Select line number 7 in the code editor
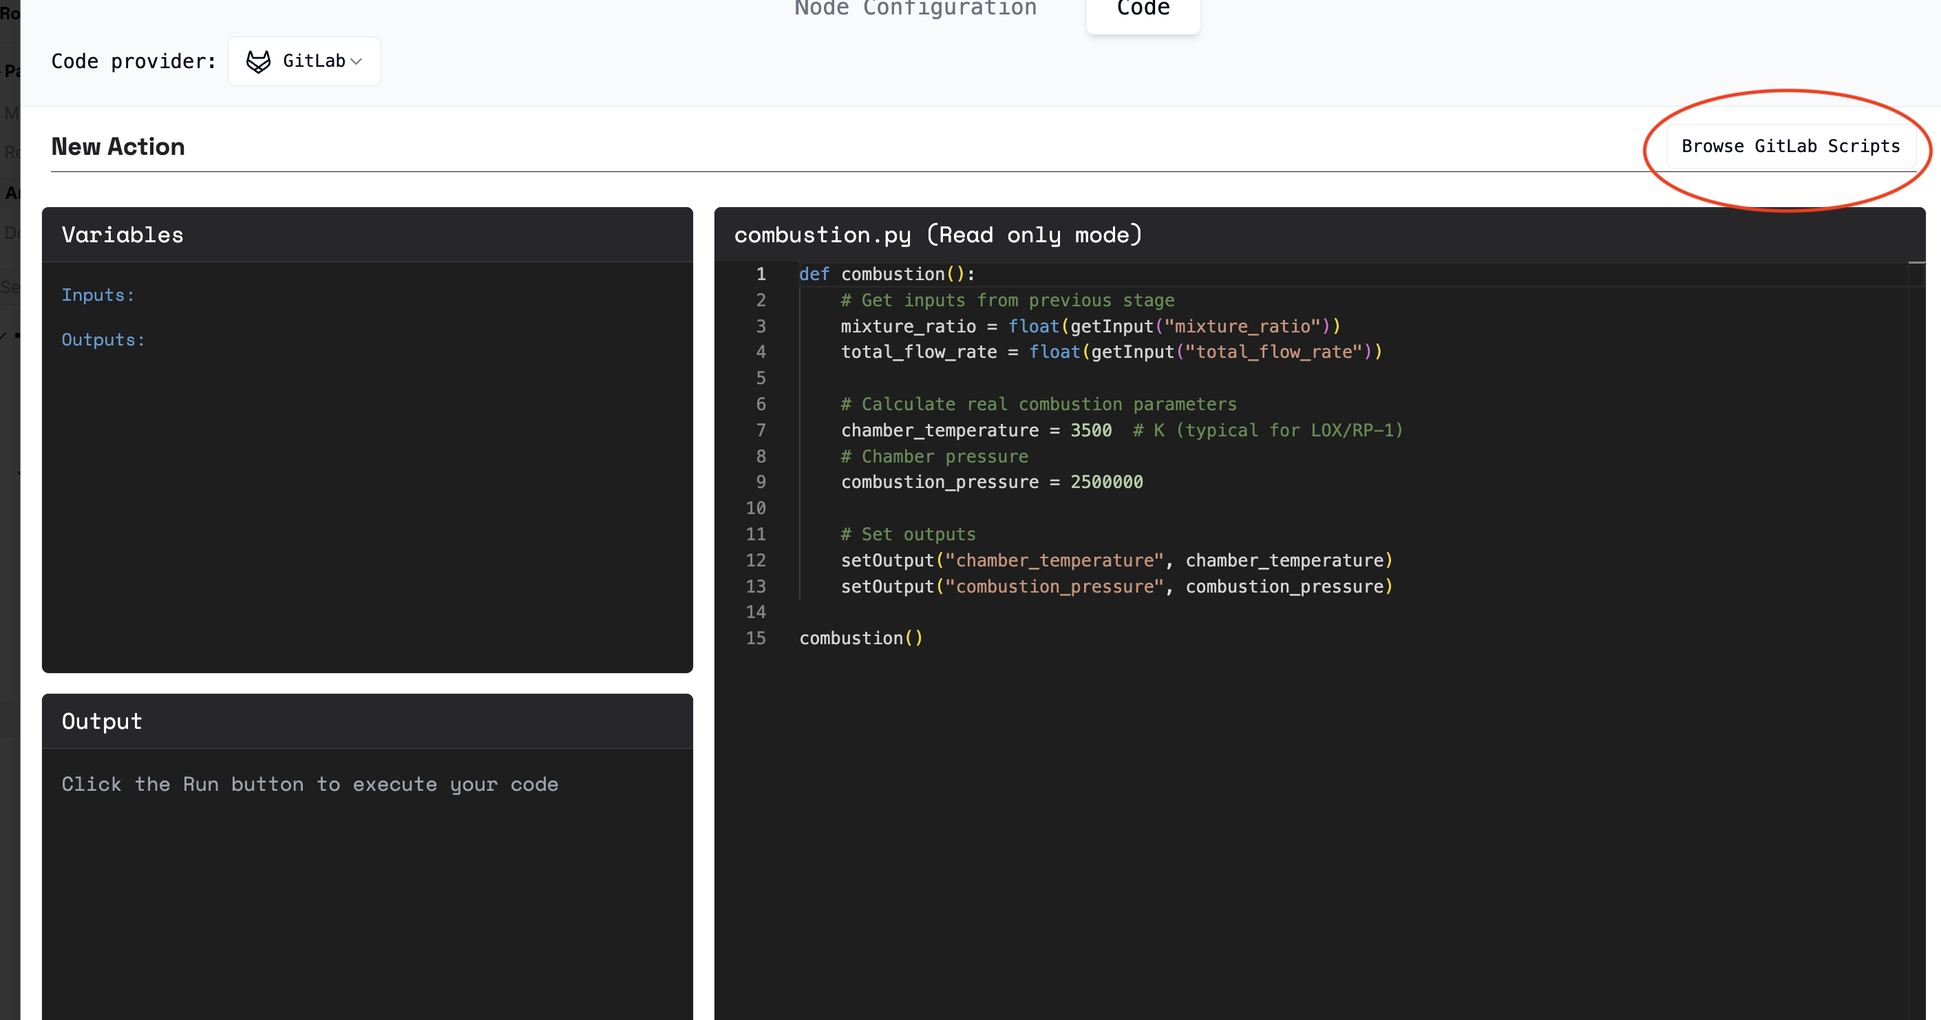The width and height of the screenshot is (1941, 1020). [761, 430]
